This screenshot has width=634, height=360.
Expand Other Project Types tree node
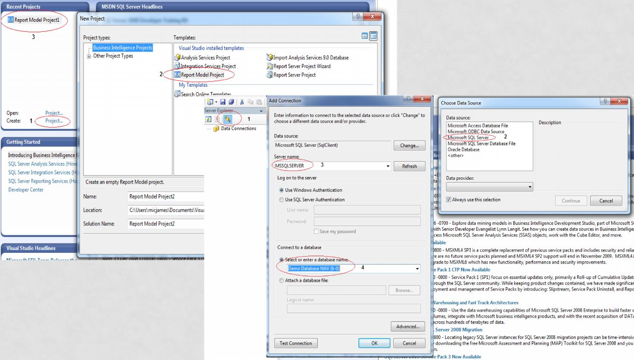point(89,56)
